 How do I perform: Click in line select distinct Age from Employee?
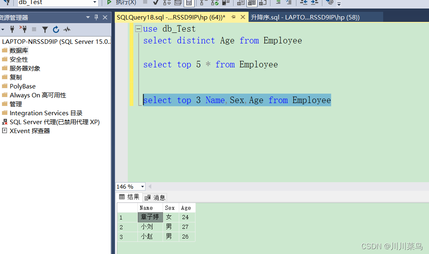pos(223,41)
